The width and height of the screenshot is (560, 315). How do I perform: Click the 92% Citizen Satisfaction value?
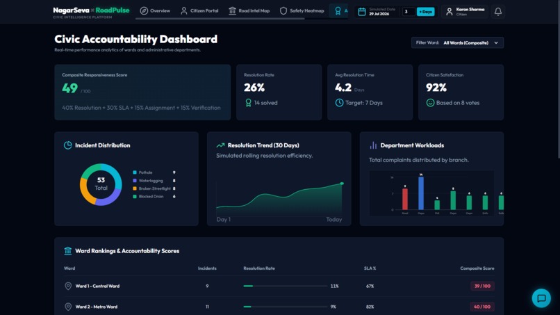pyautogui.click(x=436, y=88)
